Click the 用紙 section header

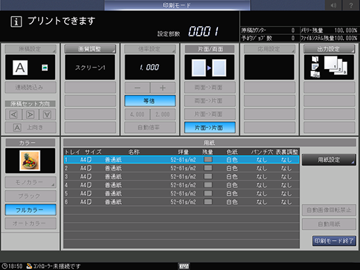(210, 143)
